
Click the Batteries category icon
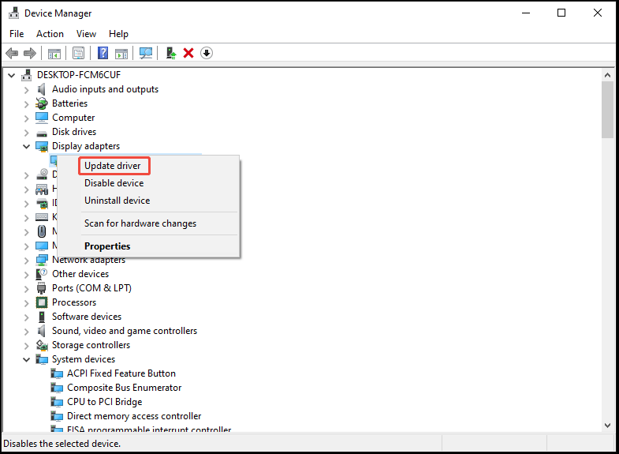[42, 103]
